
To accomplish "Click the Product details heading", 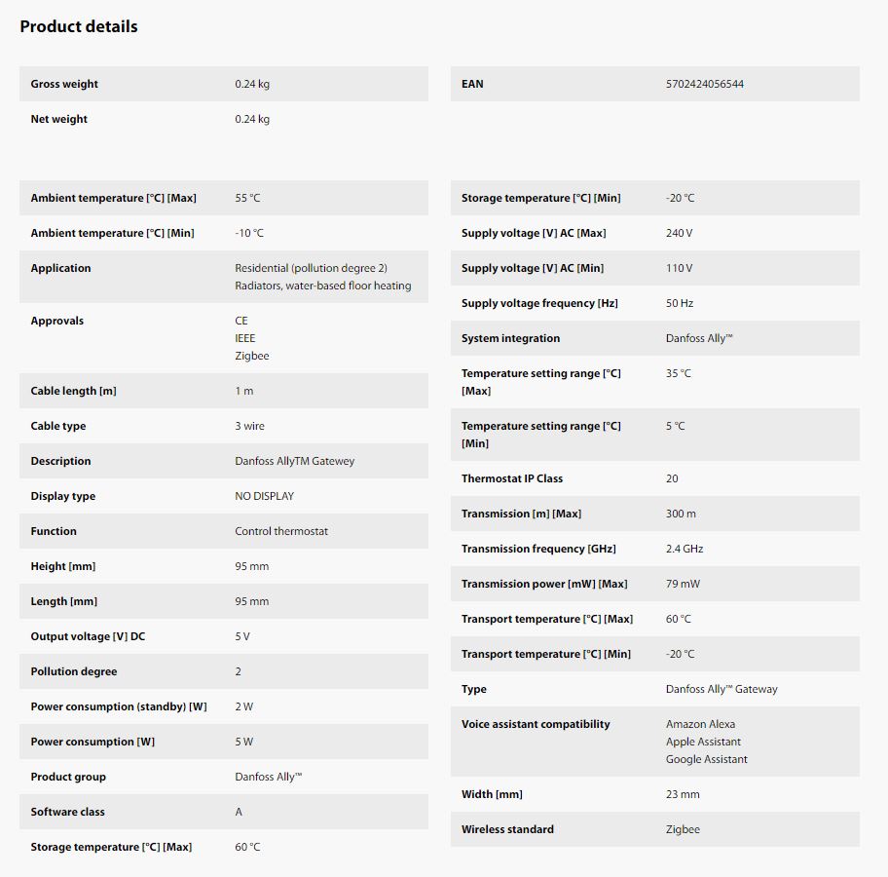I will (79, 26).
